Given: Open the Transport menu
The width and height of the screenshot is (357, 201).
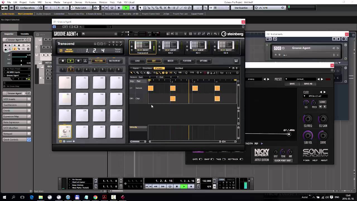Looking at the screenshot, I should click(67, 2).
